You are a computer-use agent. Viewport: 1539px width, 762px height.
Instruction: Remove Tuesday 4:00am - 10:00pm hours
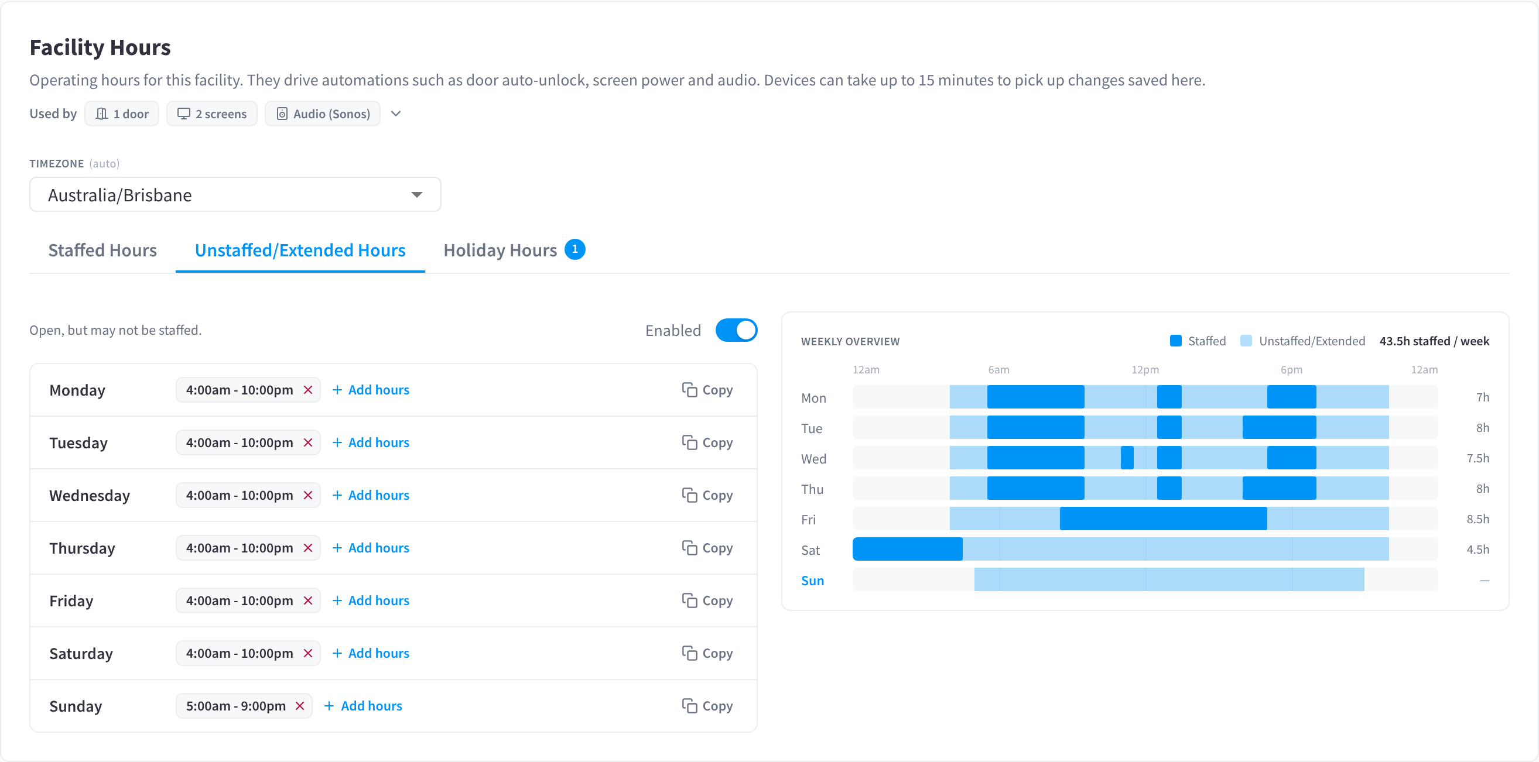coord(308,442)
